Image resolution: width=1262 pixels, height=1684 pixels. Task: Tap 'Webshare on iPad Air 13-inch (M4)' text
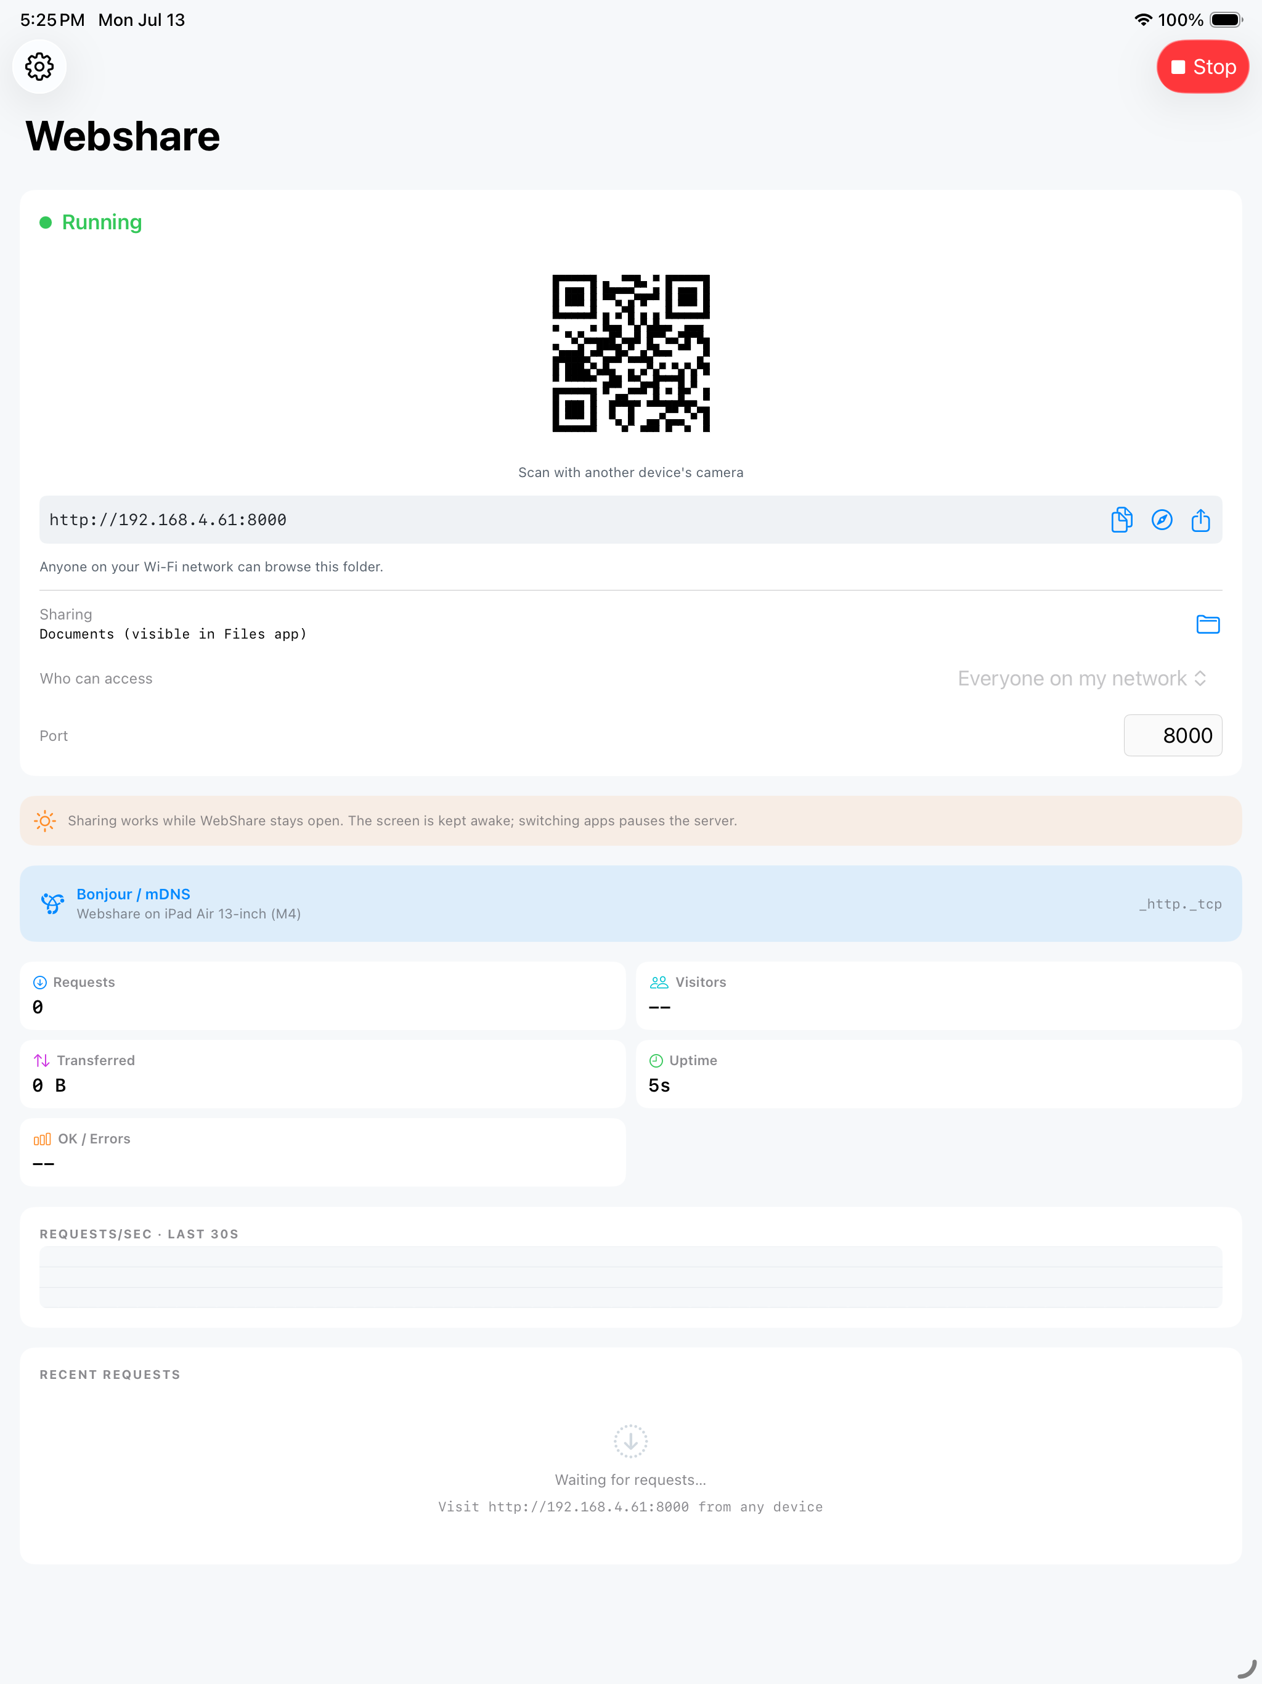pos(189,914)
